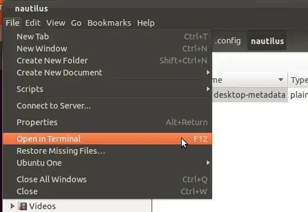This screenshot has height=212, width=308.
Task: Expand the Videos tree item
Action: 13,206
